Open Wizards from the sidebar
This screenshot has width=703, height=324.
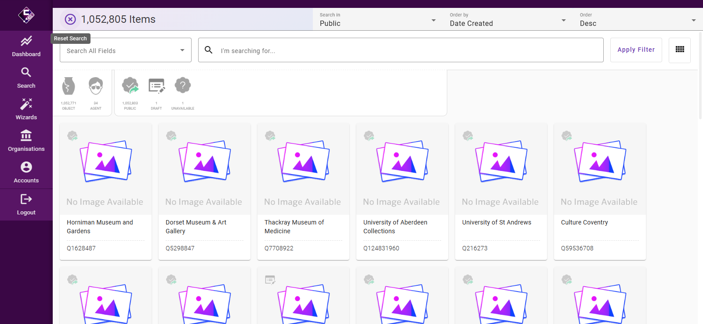26,109
